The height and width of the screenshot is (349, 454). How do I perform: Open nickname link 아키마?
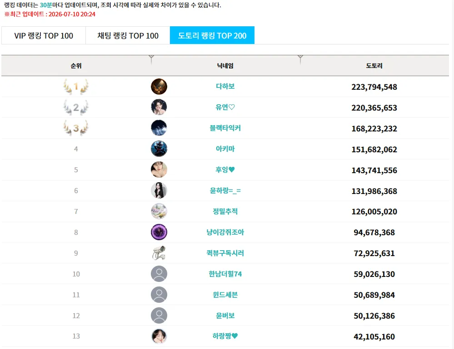click(225, 149)
